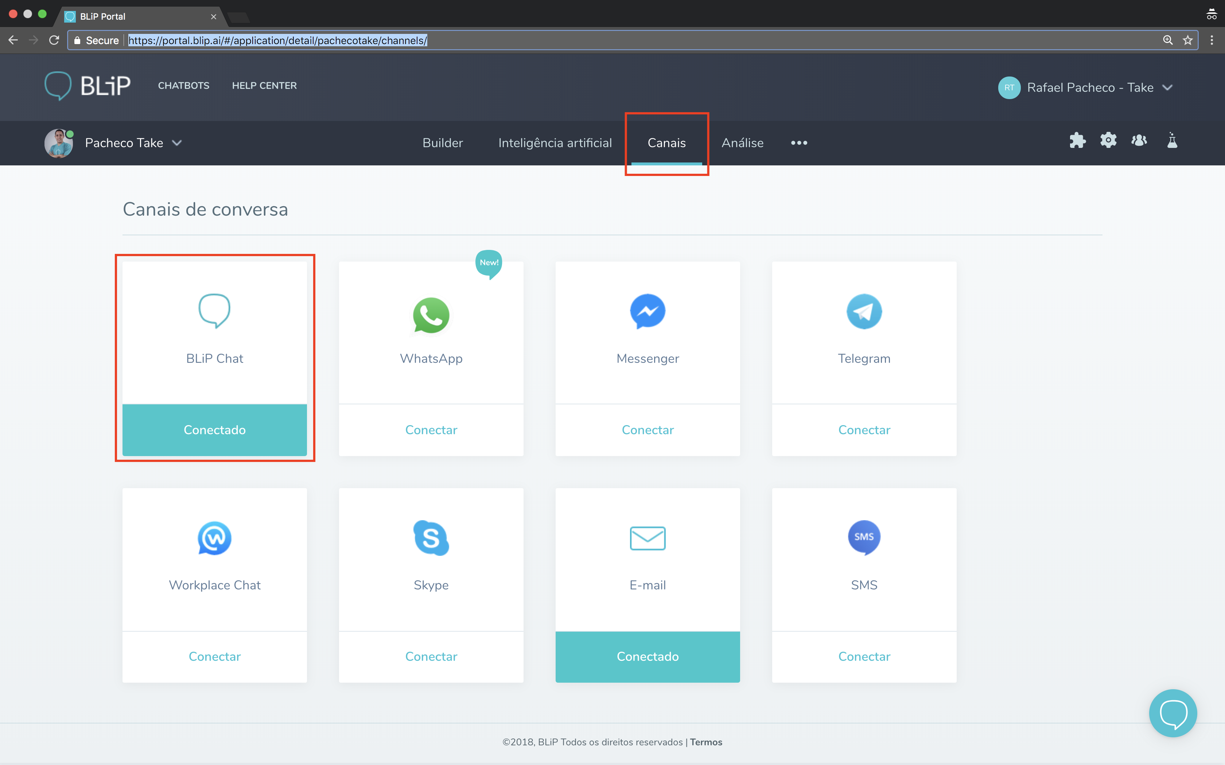
Task: Click Conectar under Messenger
Action: (x=647, y=429)
